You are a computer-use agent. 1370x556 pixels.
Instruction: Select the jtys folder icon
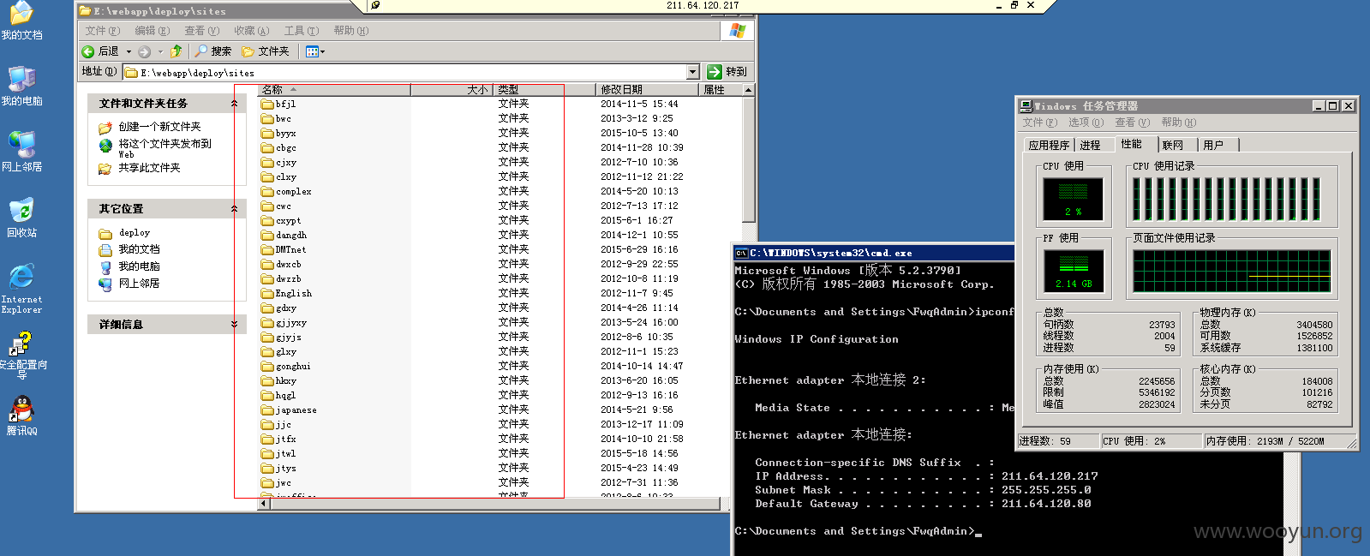(x=267, y=468)
